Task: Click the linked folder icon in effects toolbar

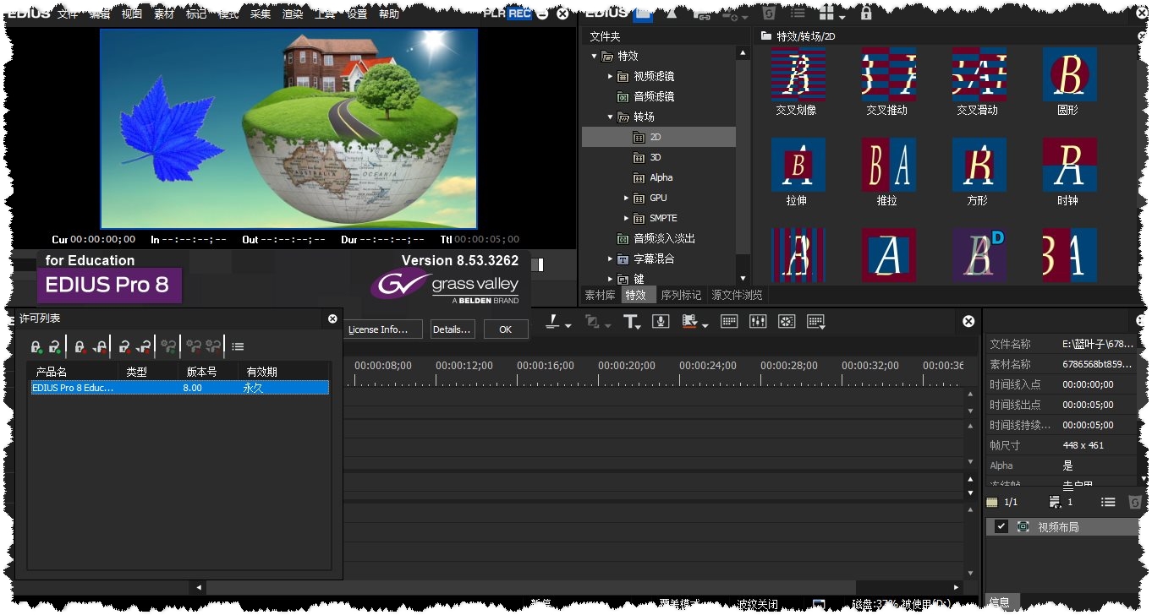Action: [x=701, y=14]
